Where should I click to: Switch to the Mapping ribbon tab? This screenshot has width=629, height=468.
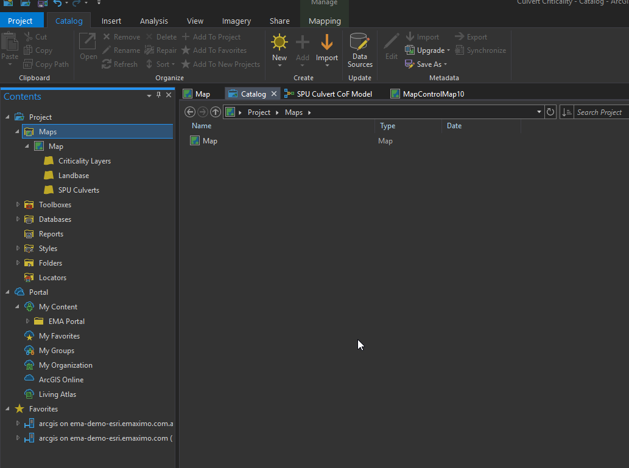[x=325, y=21]
